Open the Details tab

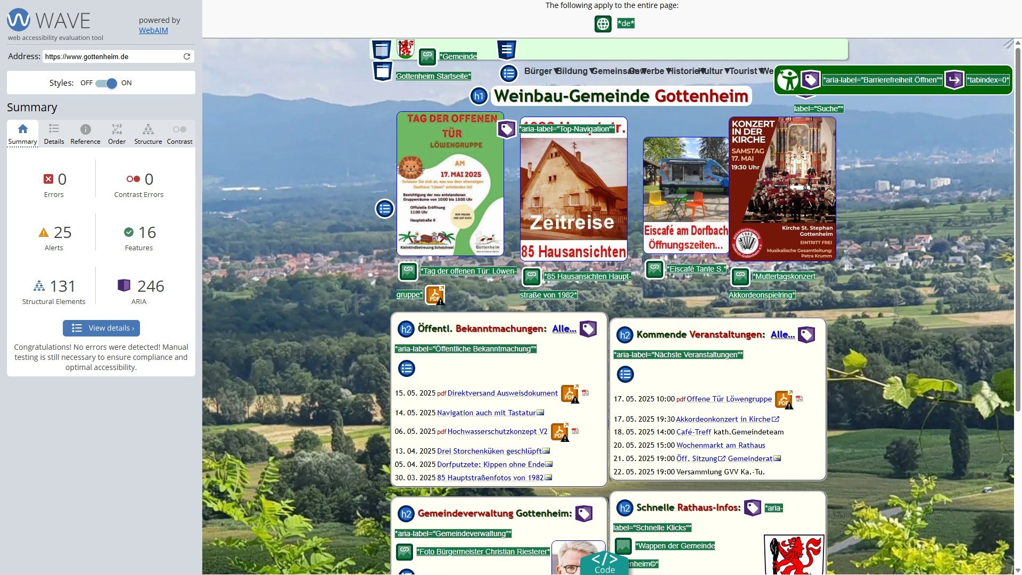click(x=54, y=134)
